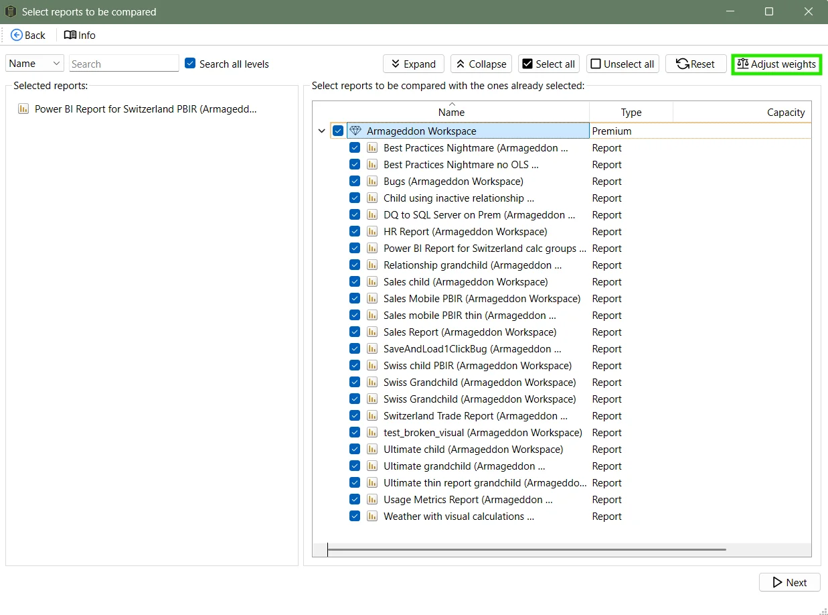
Task: Sort by the Name column header
Action: [451, 112]
